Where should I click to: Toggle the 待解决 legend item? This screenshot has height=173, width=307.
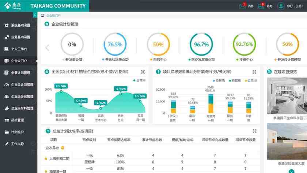pos(219,80)
